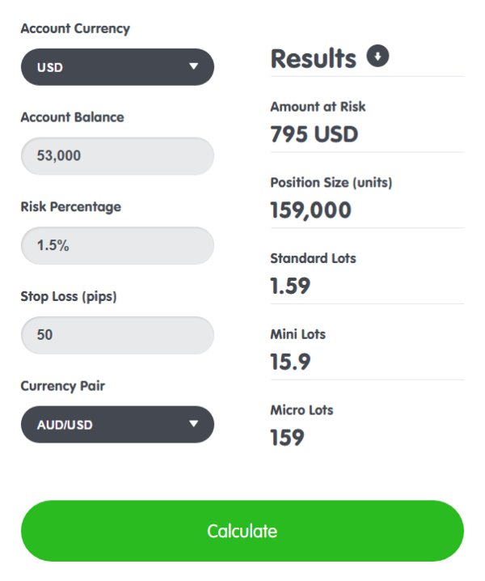485x581 pixels.
Task: Click the 159,000 Position Size value
Action: [x=310, y=210]
